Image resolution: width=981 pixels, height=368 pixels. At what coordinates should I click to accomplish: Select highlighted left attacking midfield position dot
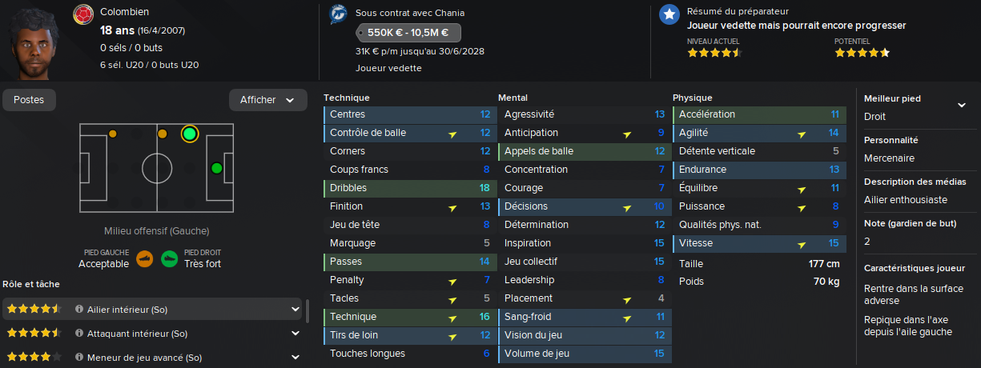(190, 134)
